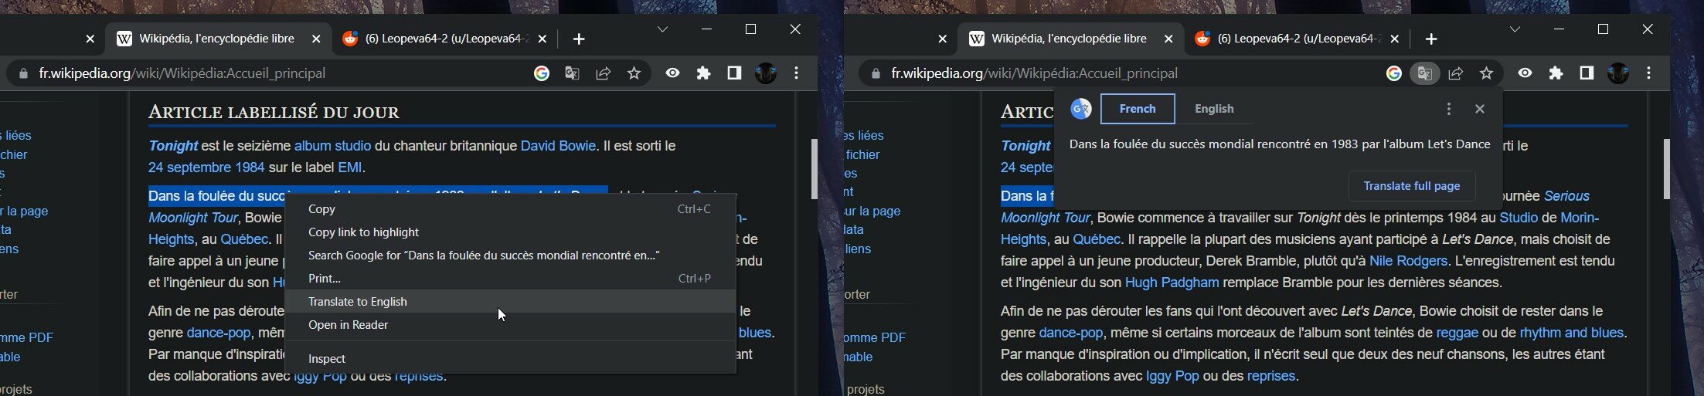Click Google icon in left window address bar

coord(541,73)
